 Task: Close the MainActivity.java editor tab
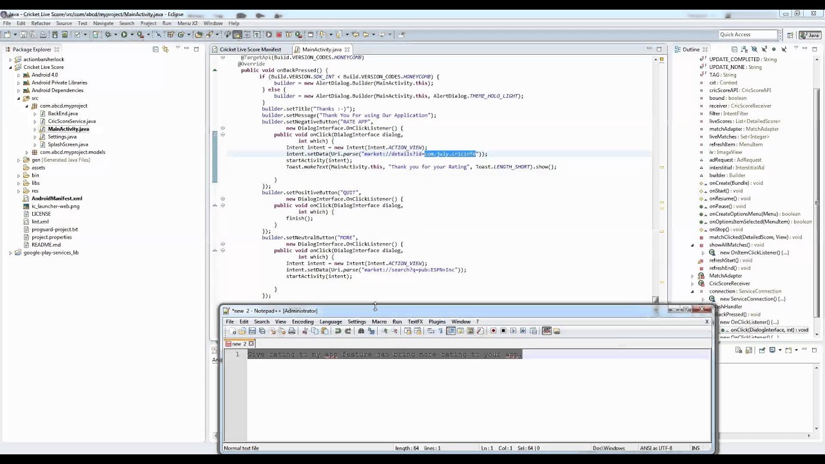click(347, 50)
